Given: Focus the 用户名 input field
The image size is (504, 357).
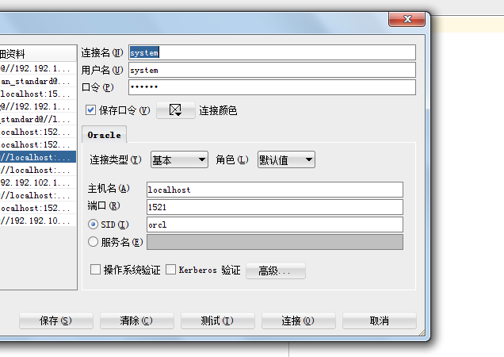Looking at the screenshot, I should (272, 70).
